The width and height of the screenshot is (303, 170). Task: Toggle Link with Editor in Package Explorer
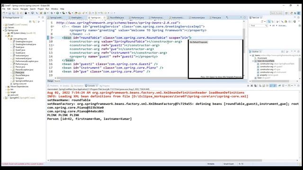pos(34,22)
